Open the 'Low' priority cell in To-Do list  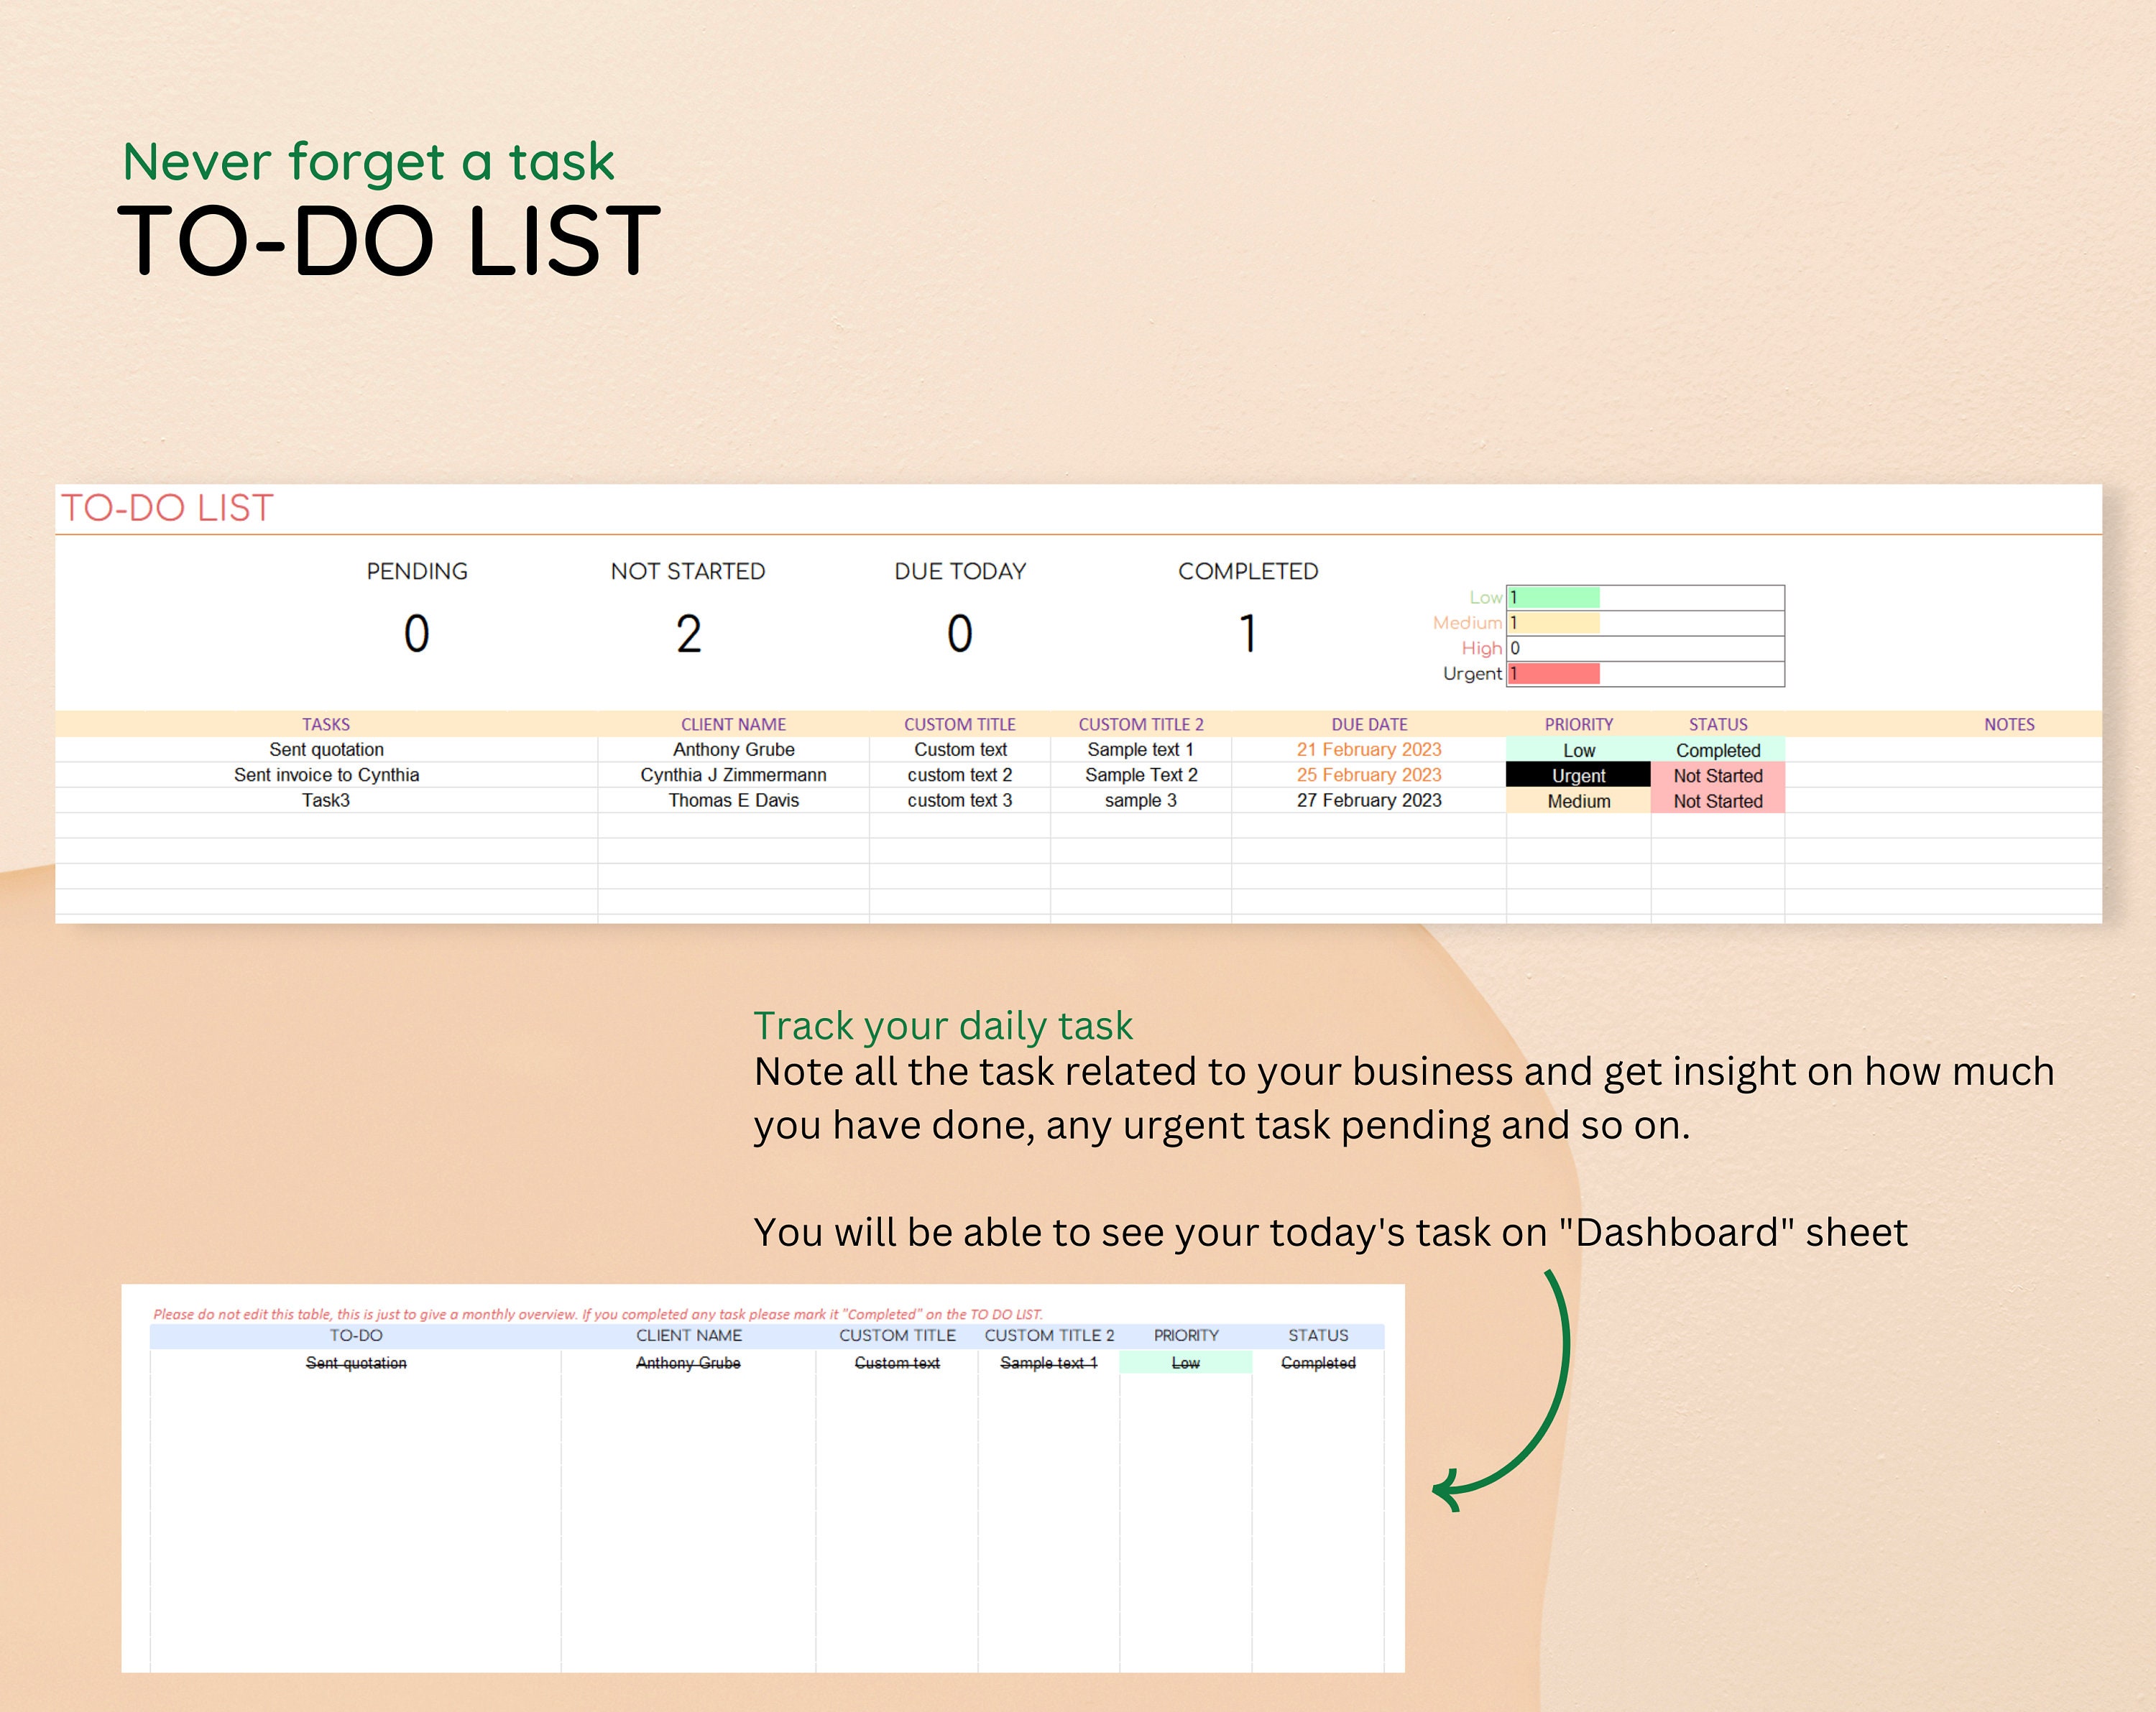click(1578, 749)
